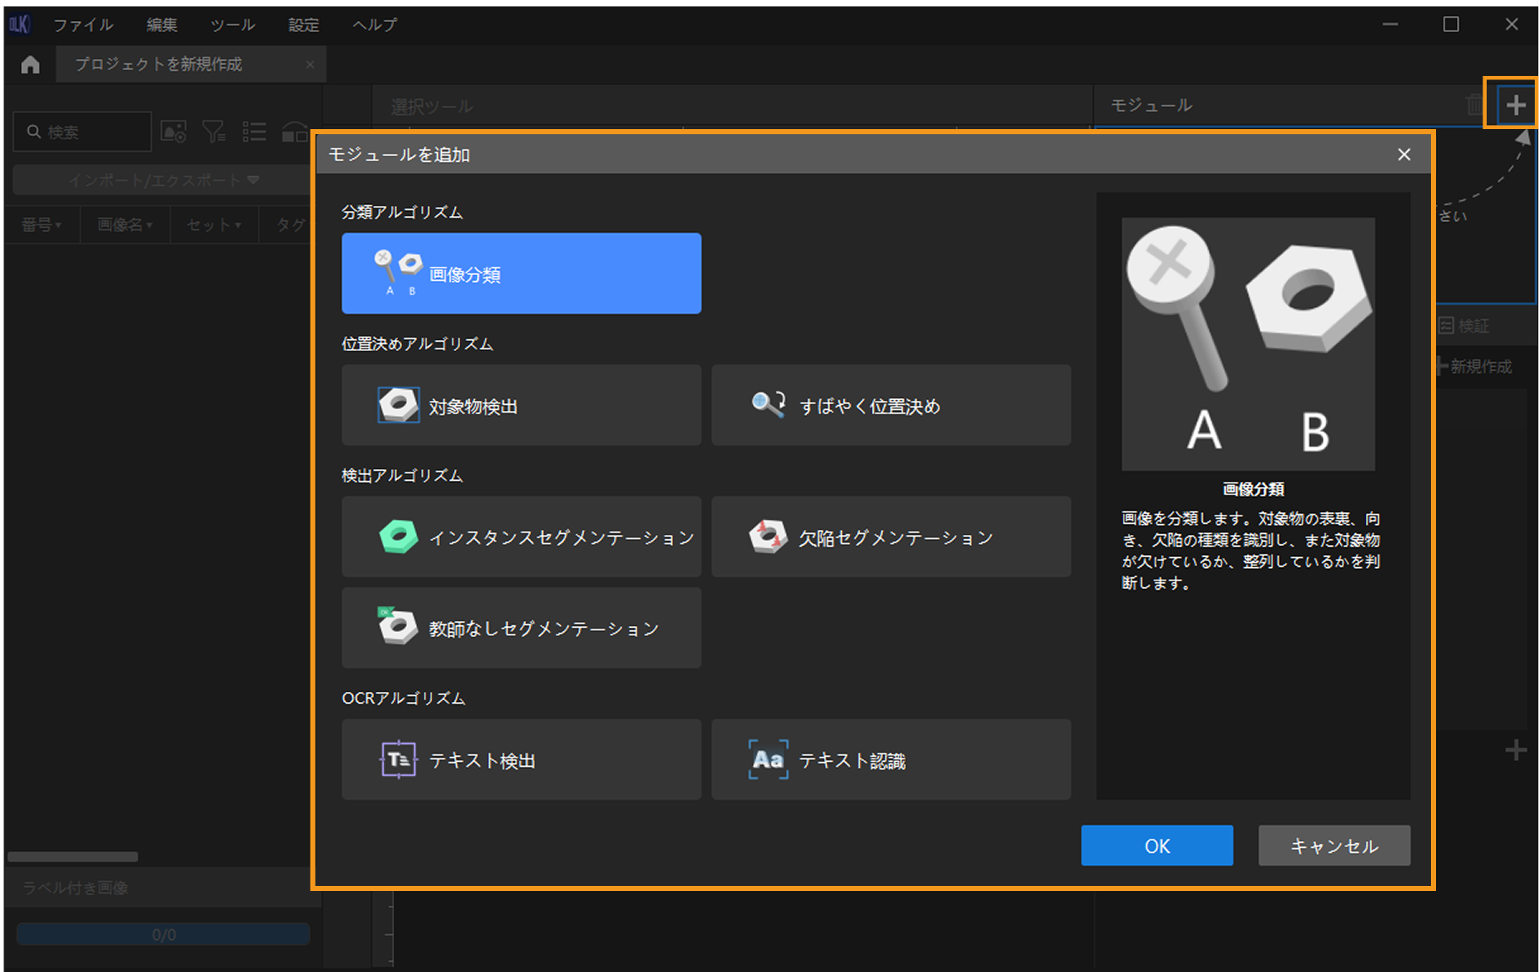This screenshot has width=1539, height=972.
Task: Choose the 教師なしセグメンテーション module
Action: (521, 629)
